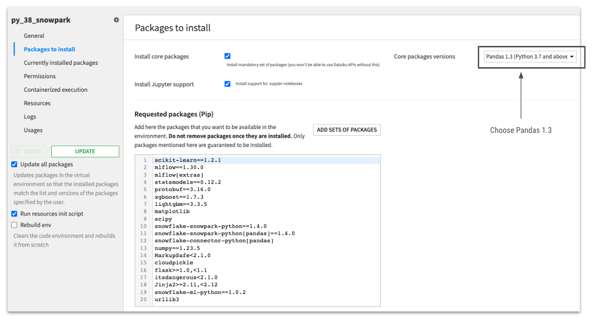Toggle the Install Jupyter support checkbox
This screenshot has width=594, height=319.
(x=228, y=84)
